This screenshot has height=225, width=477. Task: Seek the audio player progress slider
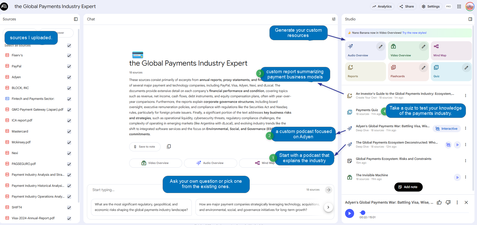[x=414, y=213]
